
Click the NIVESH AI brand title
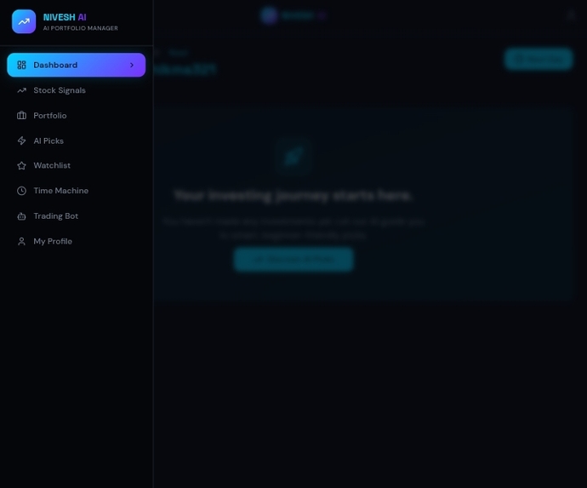click(65, 17)
